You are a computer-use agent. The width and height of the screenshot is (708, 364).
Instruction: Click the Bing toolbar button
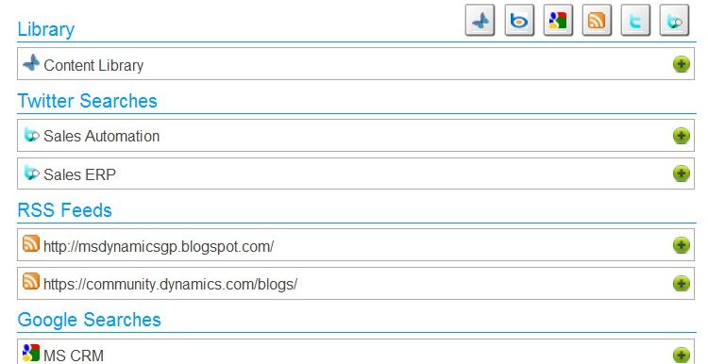[x=519, y=21]
